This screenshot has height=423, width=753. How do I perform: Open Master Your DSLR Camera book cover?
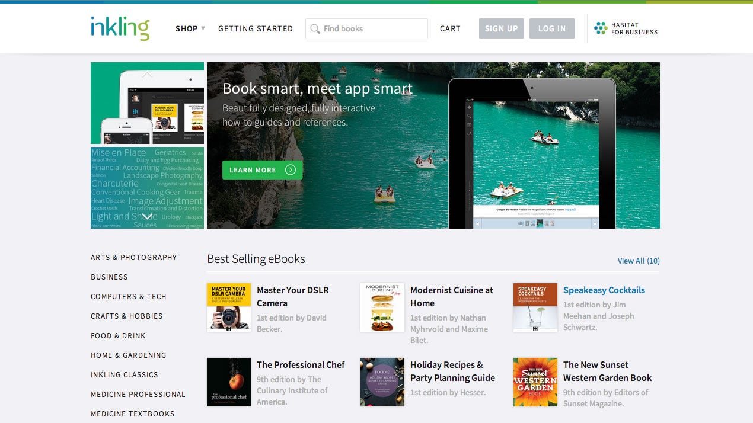coord(229,307)
